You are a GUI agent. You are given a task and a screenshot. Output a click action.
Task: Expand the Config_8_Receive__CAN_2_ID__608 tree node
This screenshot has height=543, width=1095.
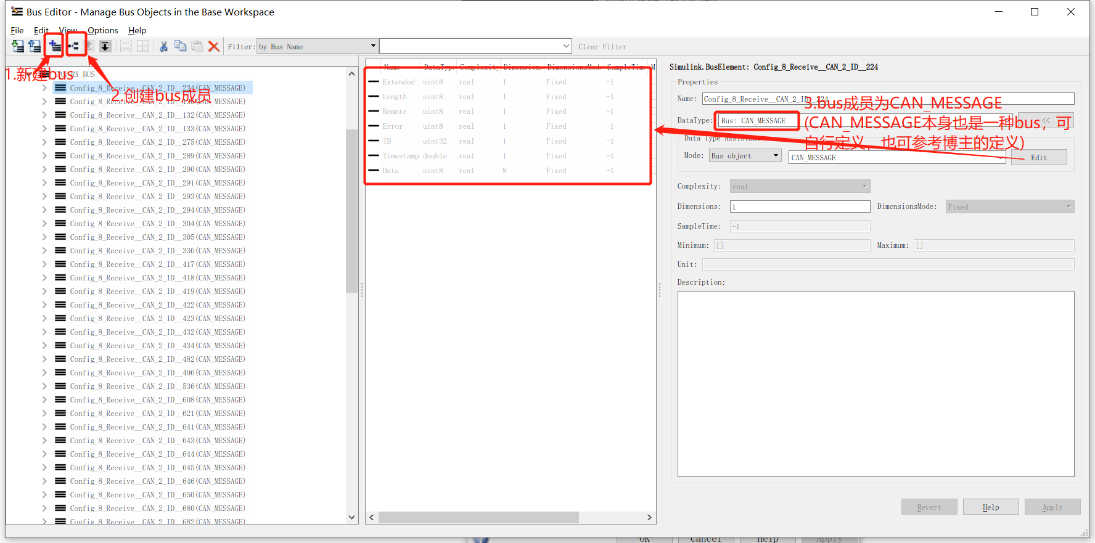44,400
